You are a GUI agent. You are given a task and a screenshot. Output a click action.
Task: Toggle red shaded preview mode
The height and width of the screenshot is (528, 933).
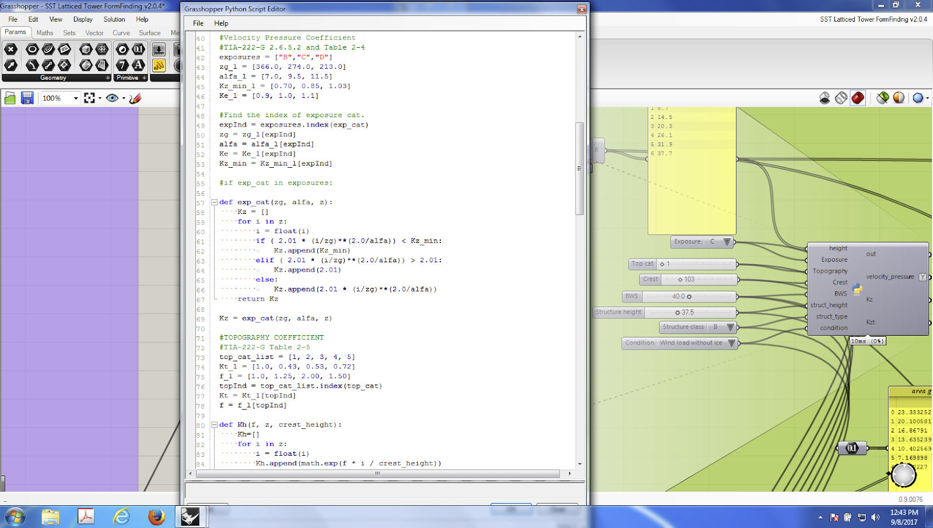coord(858,98)
